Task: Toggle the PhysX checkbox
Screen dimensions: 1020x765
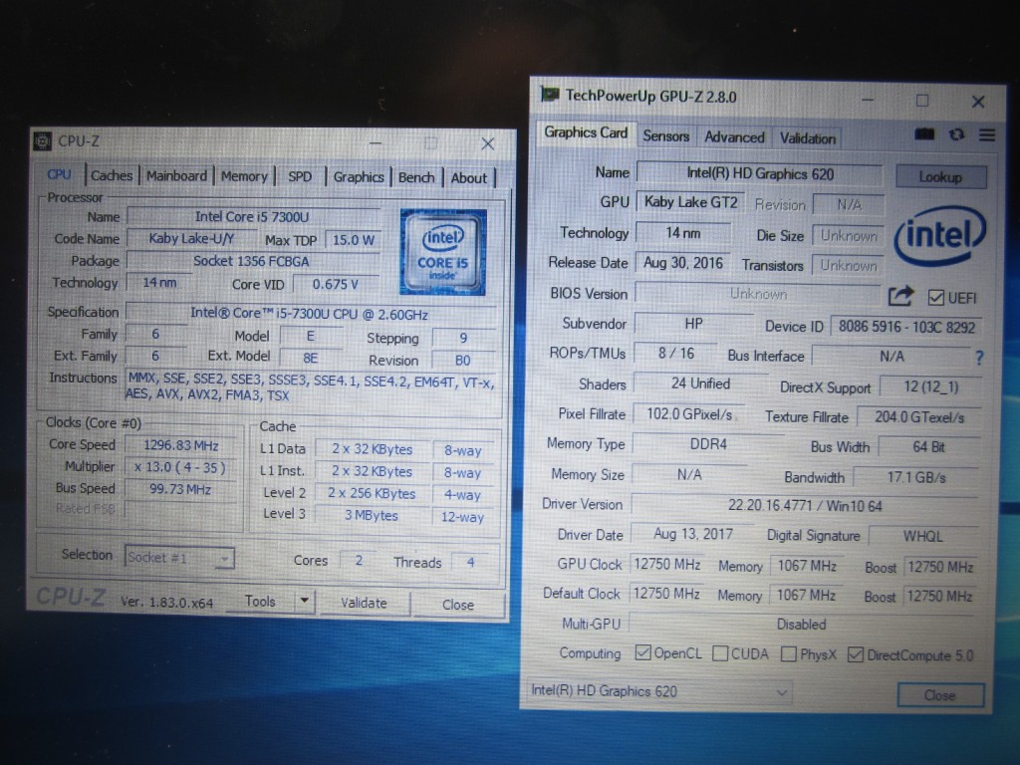Action: coord(789,653)
